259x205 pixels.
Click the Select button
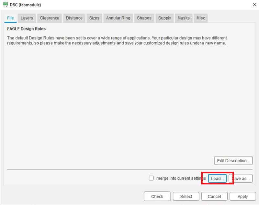(186, 196)
